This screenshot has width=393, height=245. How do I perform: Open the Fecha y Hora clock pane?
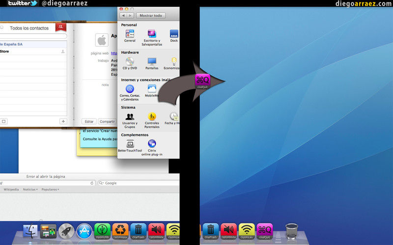172,119
